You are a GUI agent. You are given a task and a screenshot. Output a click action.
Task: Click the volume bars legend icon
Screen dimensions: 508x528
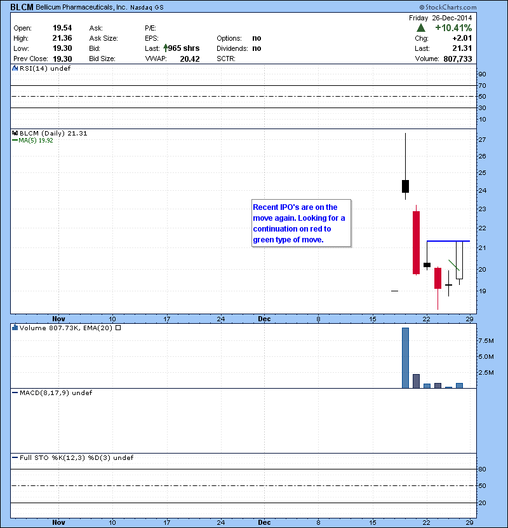(15, 328)
